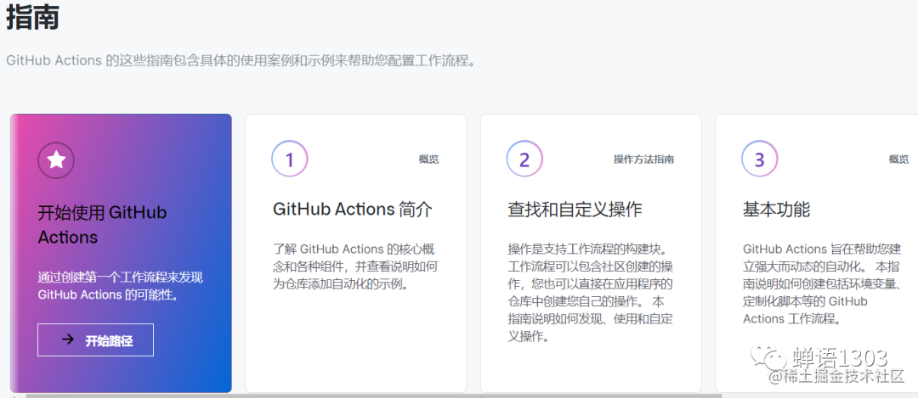Click the horizontal scrollbar at bottom
The height and width of the screenshot is (398, 918).
375,395
